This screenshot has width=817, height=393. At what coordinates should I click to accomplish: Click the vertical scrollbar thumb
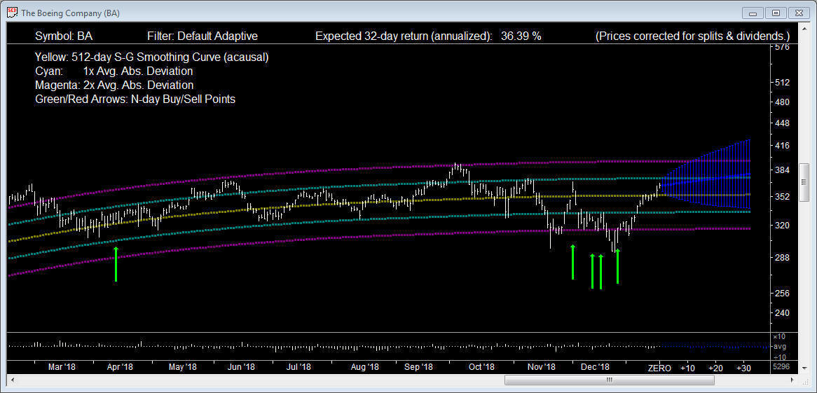pos(803,182)
